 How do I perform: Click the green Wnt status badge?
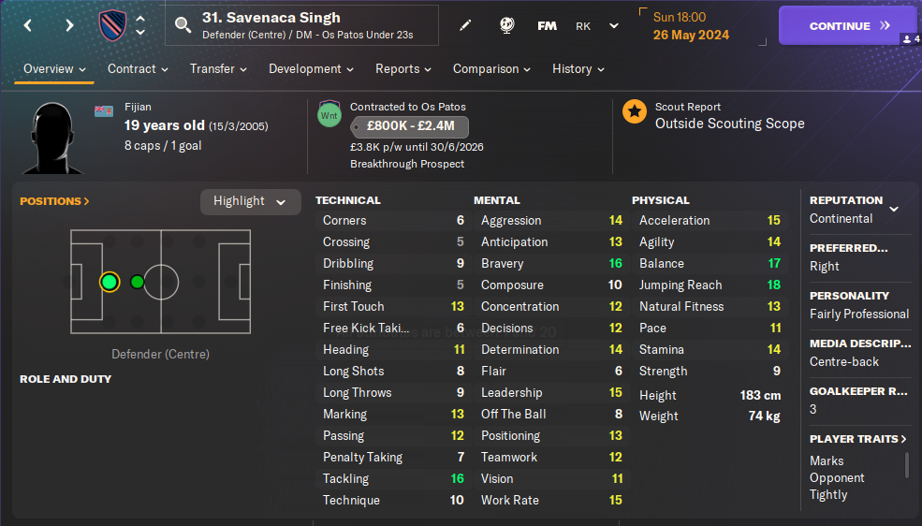click(329, 114)
